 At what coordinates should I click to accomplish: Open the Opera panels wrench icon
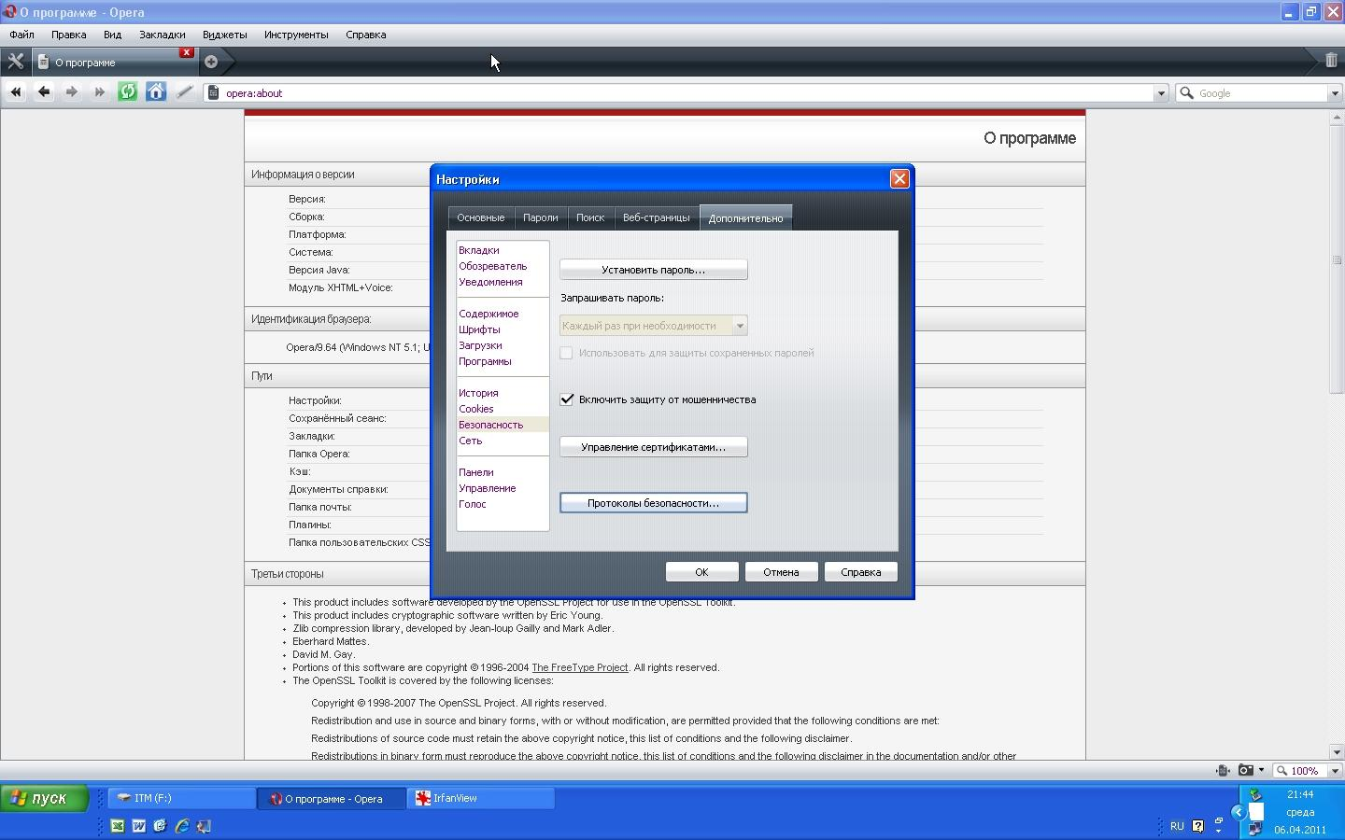pyautogui.click(x=16, y=62)
